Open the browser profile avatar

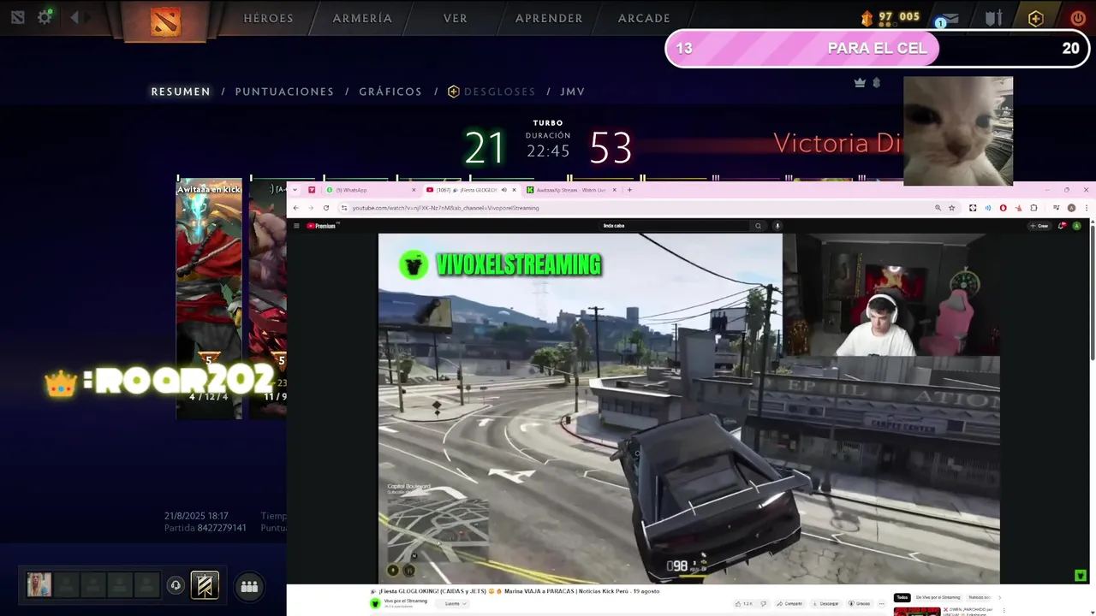coord(1071,208)
